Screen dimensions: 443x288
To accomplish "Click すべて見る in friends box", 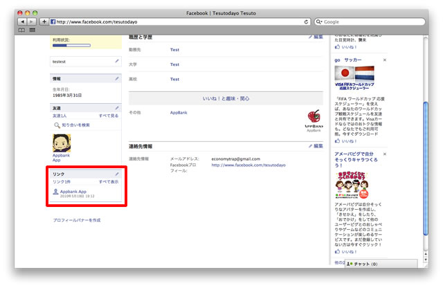I will [x=109, y=116].
